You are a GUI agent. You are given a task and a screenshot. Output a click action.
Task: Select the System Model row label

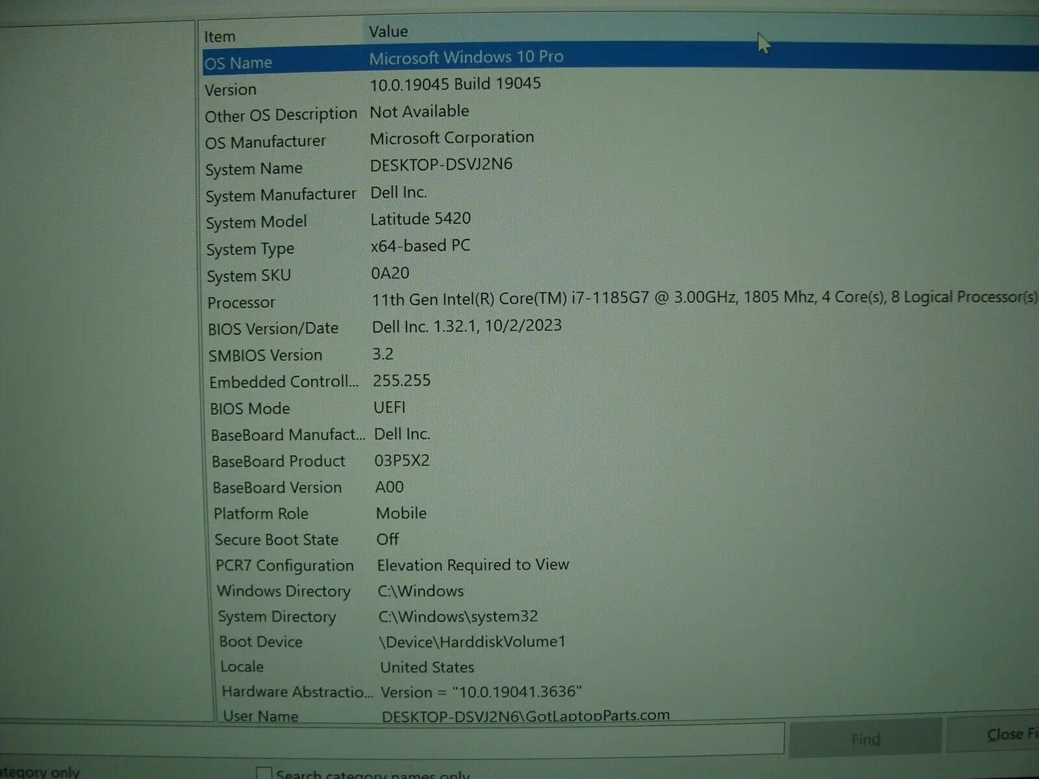(x=256, y=222)
